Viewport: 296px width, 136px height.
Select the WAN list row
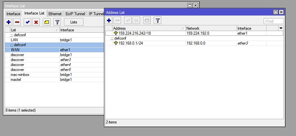point(54,50)
